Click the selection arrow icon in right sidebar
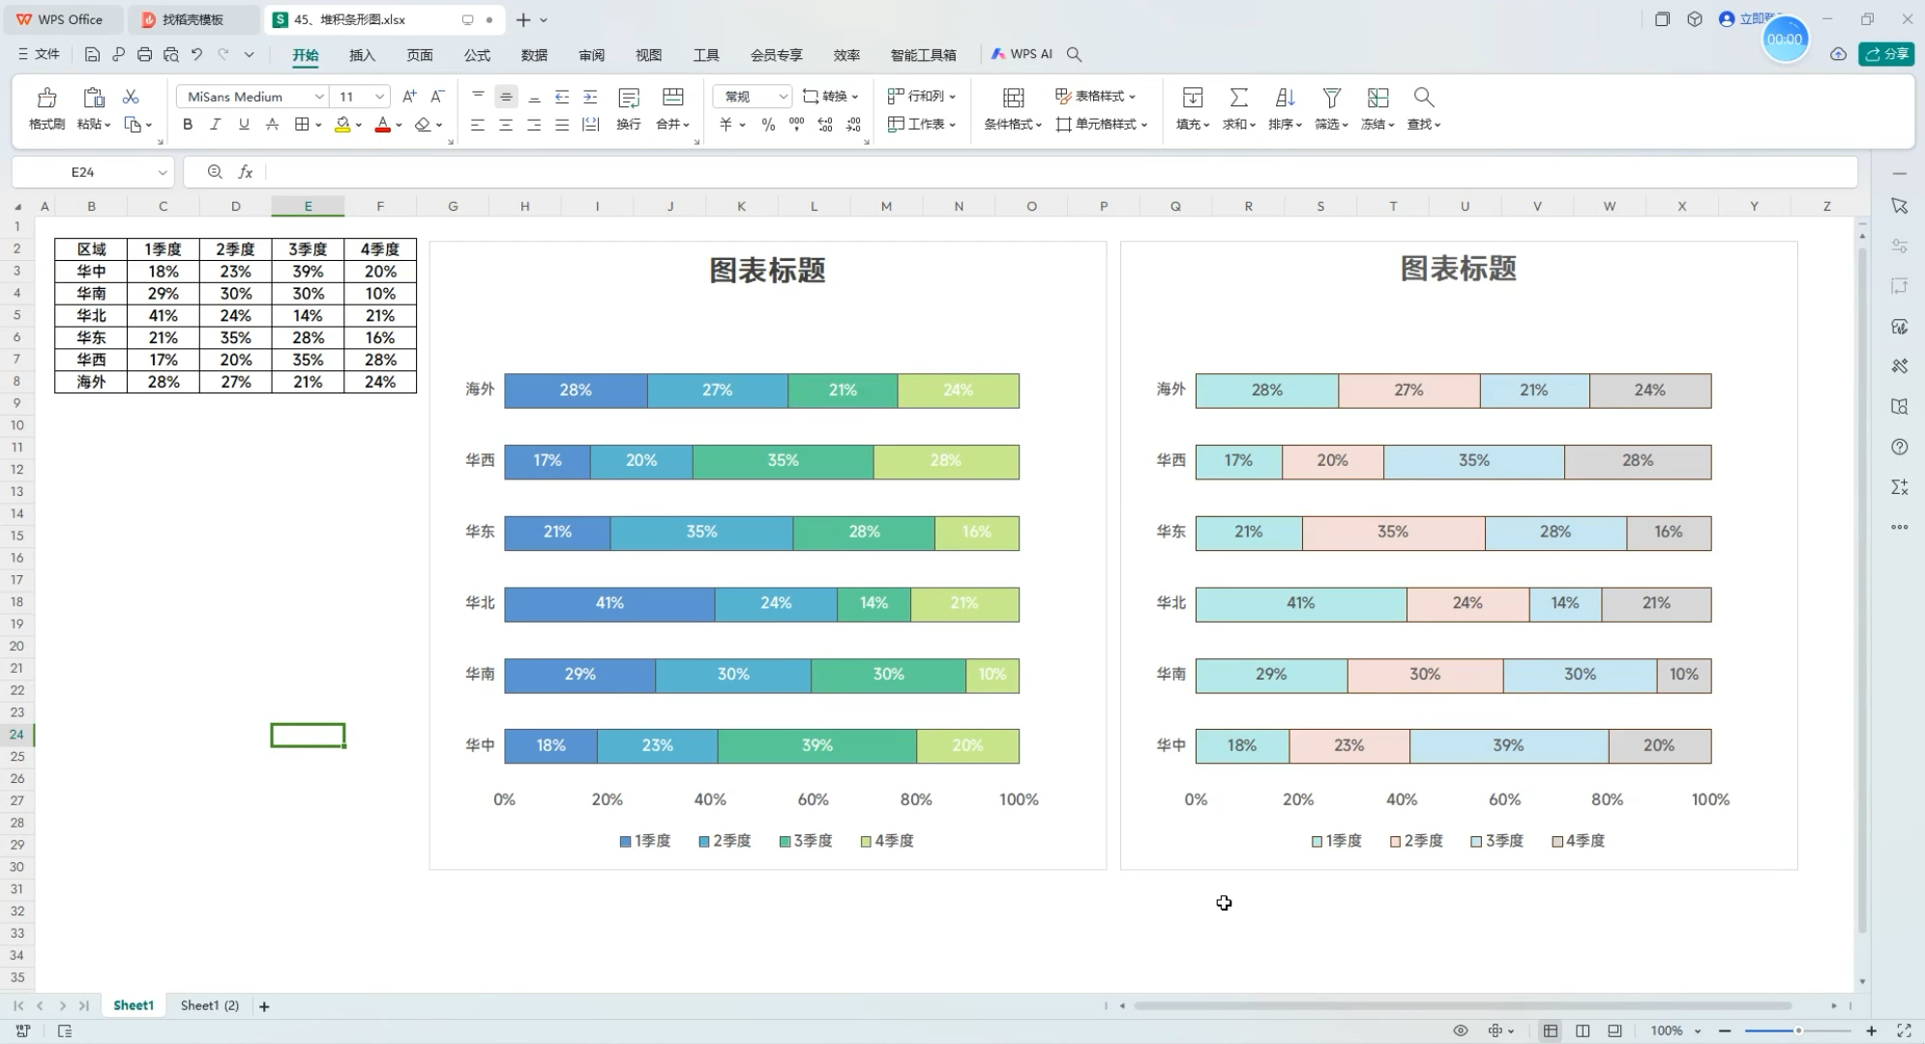Viewport: 1925px width, 1044px height. pos(1899,206)
